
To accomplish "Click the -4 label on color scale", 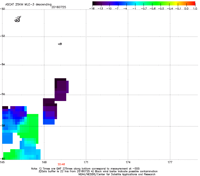I will click(x=125, y=9).
